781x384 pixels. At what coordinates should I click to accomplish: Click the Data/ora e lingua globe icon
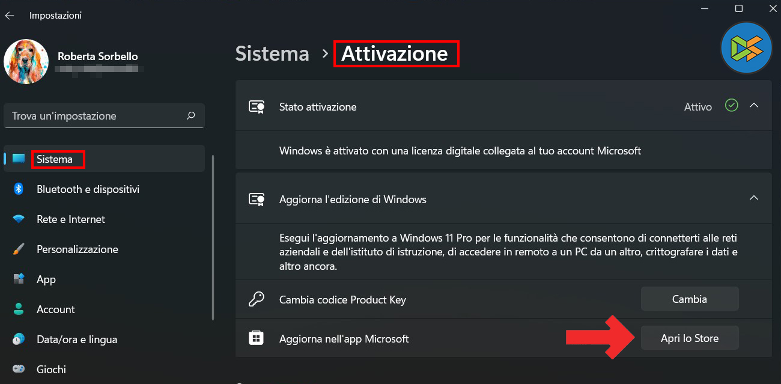point(19,340)
